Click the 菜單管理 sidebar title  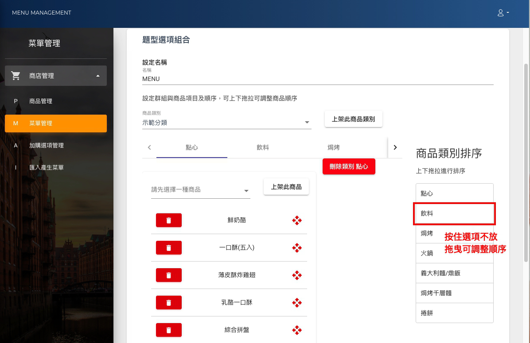tap(44, 43)
